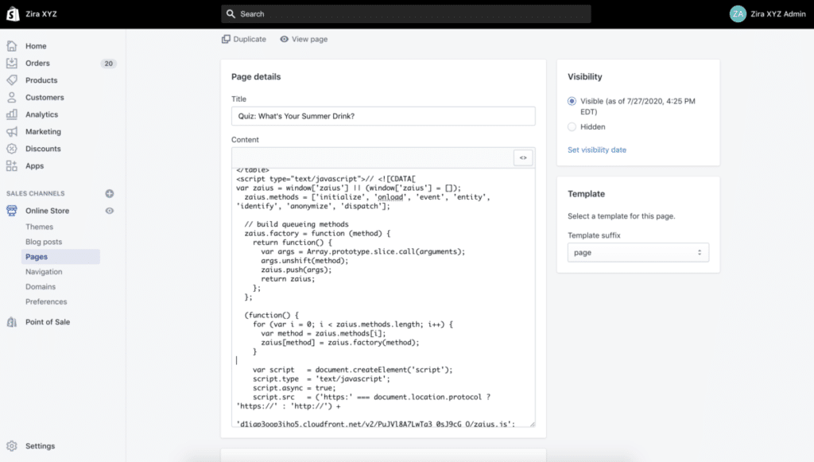Click the Shopify logo icon

click(13, 14)
